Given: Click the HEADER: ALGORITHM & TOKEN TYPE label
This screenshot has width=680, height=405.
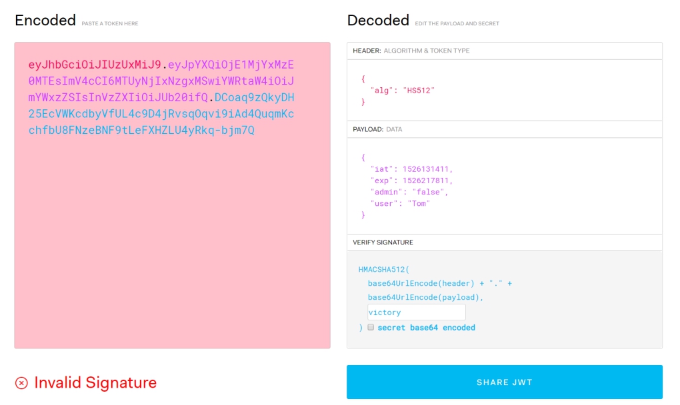Looking at the screenshot, I should pyautogui.click(x=411, y=51).
